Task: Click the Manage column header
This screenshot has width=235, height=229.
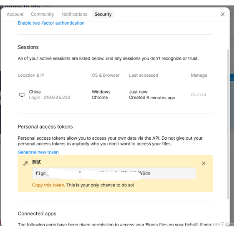Action: tap(199, 75)
